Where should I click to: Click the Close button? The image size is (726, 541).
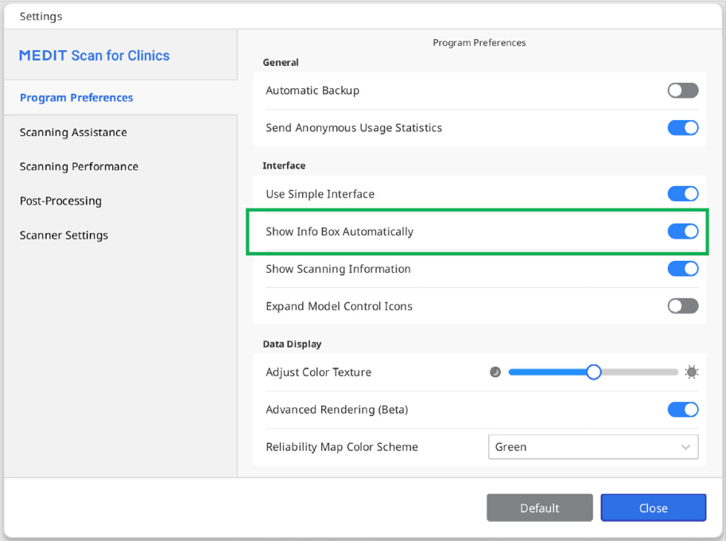(x=654, y=508)
